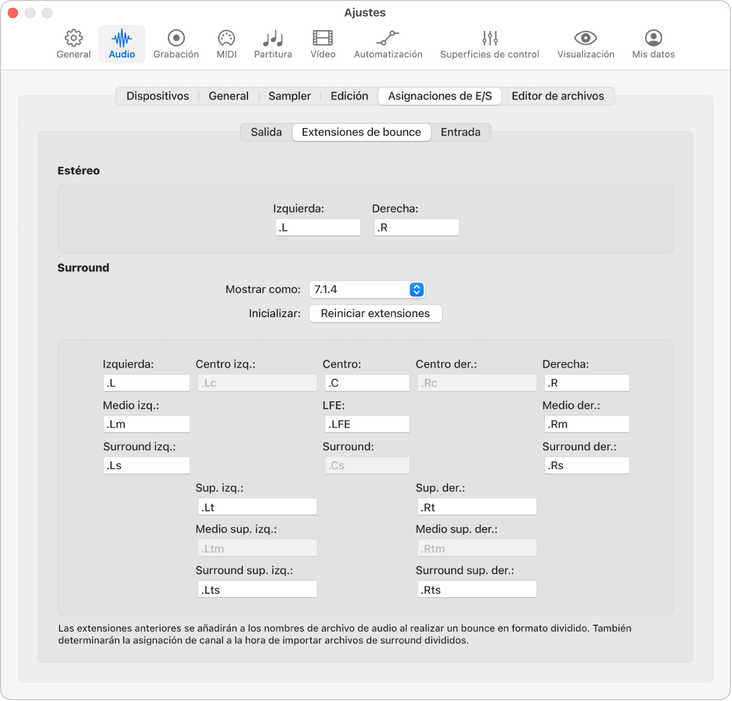Open the Automatización settings icon
The height and width of the screenshot is (701, 732).
388,38
